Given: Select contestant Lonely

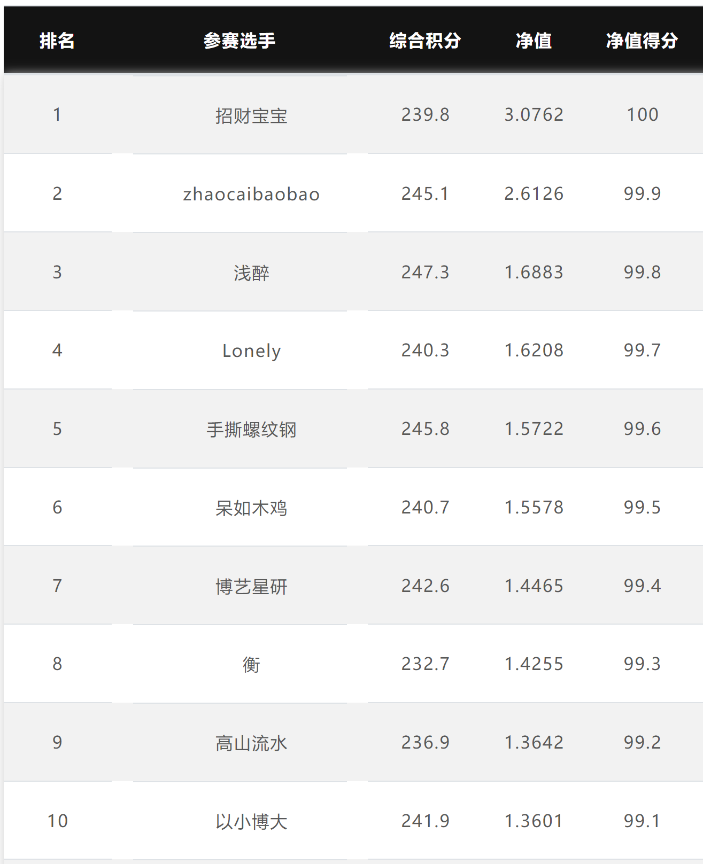Looking at the screenshot, I should (x=251, y=351).
